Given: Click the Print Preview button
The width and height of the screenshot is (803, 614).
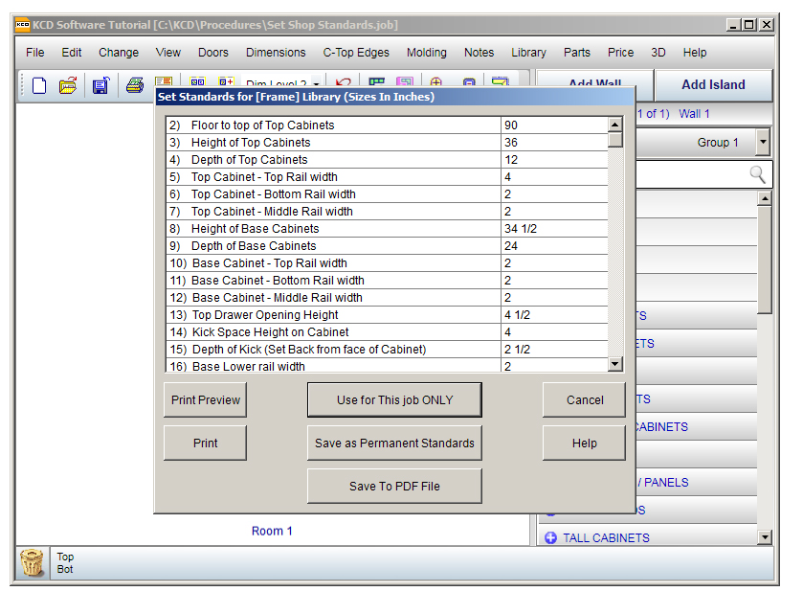Looking at the screenshot, I should [x=206, y=399].
